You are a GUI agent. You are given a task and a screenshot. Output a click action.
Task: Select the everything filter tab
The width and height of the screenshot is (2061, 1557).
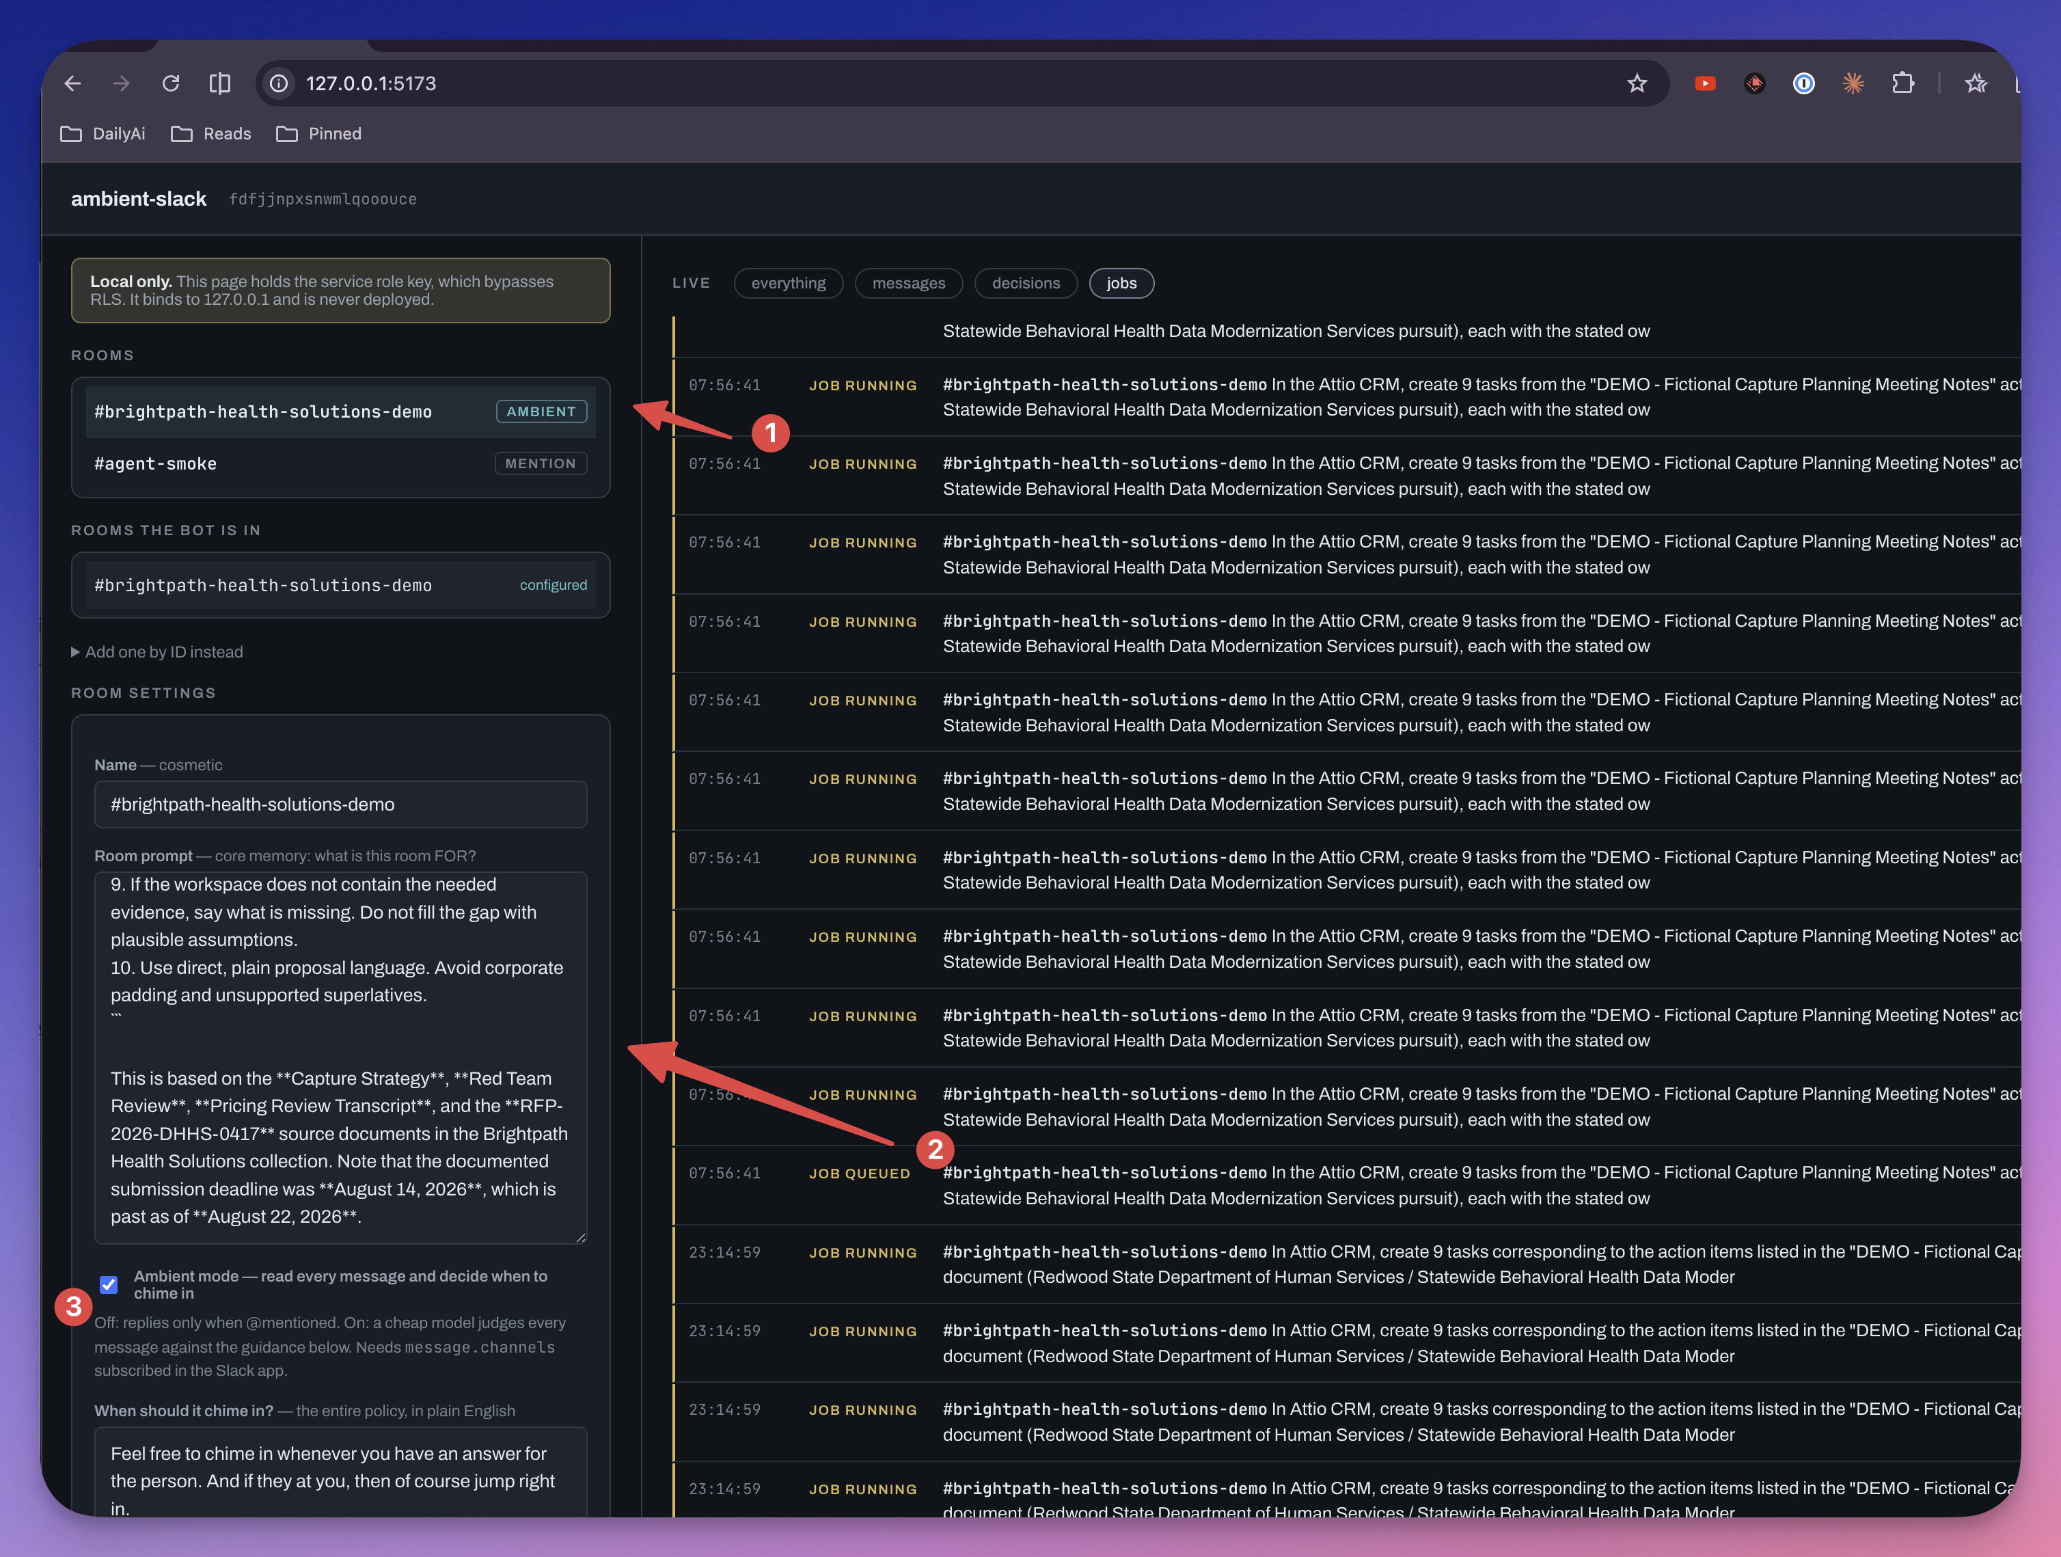point(788,283)
